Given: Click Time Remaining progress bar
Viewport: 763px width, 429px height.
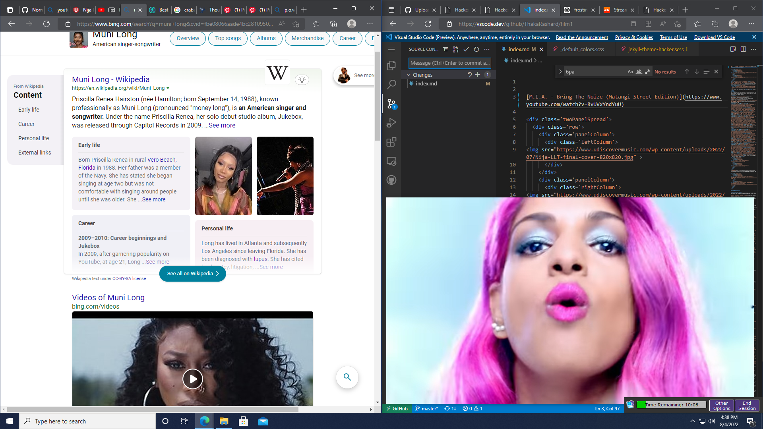Looking at the screenshot, I should click(671, 405).
